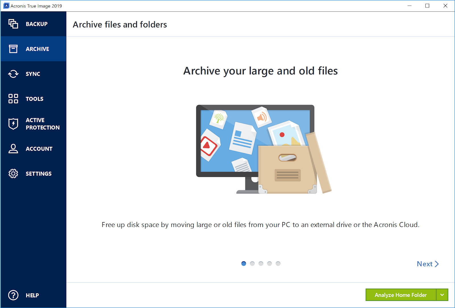Image resolution: width=455 pixels, height=308 pixels.
Task: Open the BACKUP section label
Action: 37,24
